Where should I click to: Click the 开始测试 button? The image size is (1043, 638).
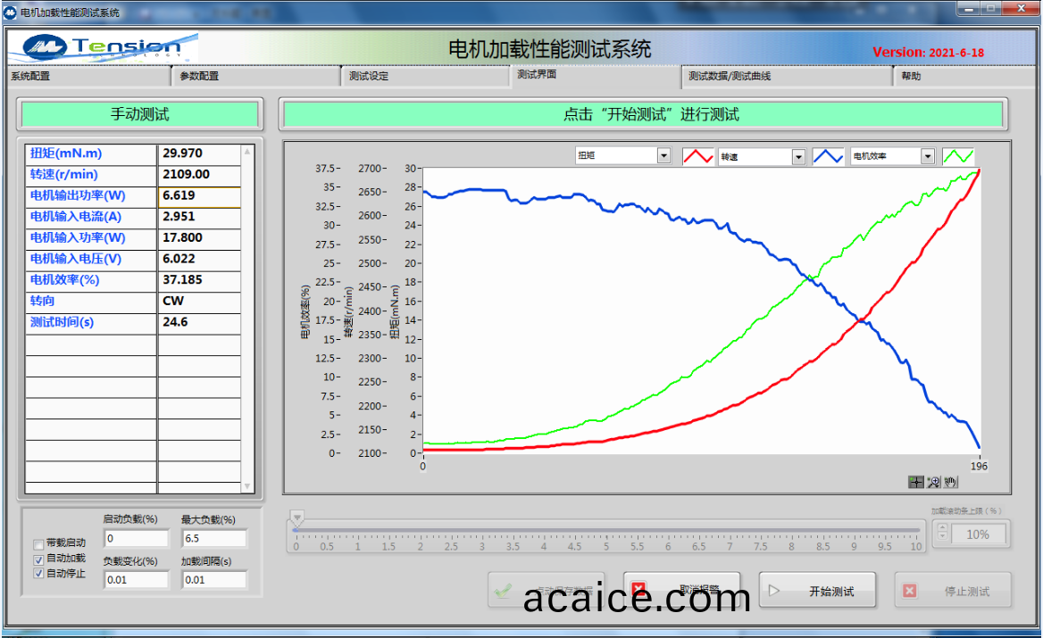click(817, 591)
